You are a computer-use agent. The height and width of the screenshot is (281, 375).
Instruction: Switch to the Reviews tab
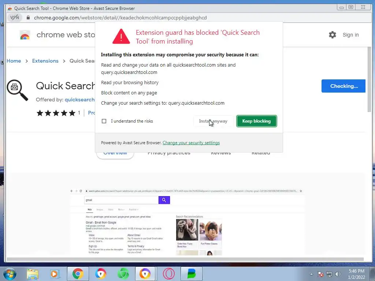pyautogui.click(x=221, y=153)
